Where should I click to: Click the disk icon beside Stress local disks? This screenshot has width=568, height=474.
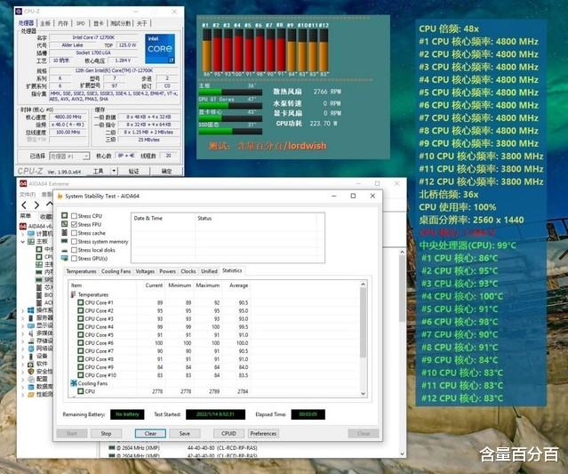click(x=65, y=251)
